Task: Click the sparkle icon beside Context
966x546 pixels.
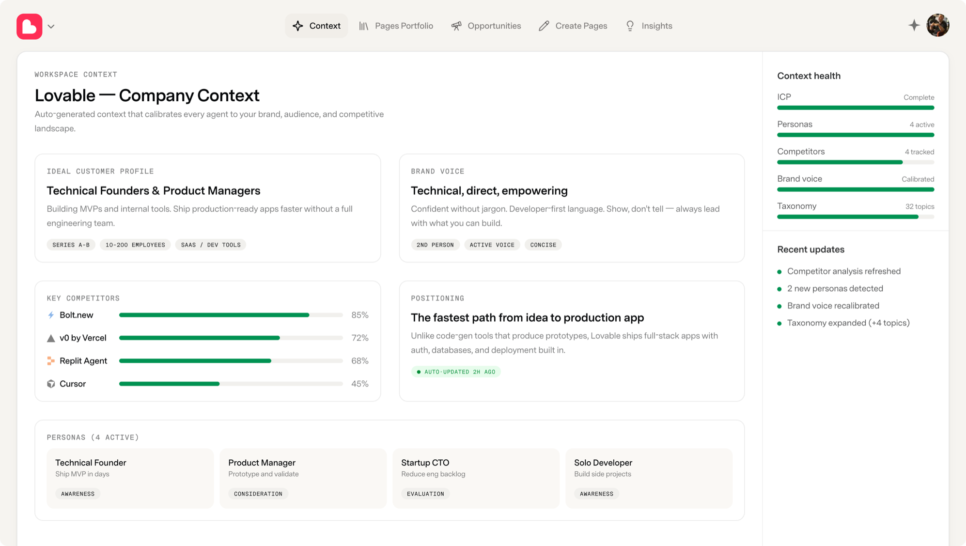Action: (298, 26)
